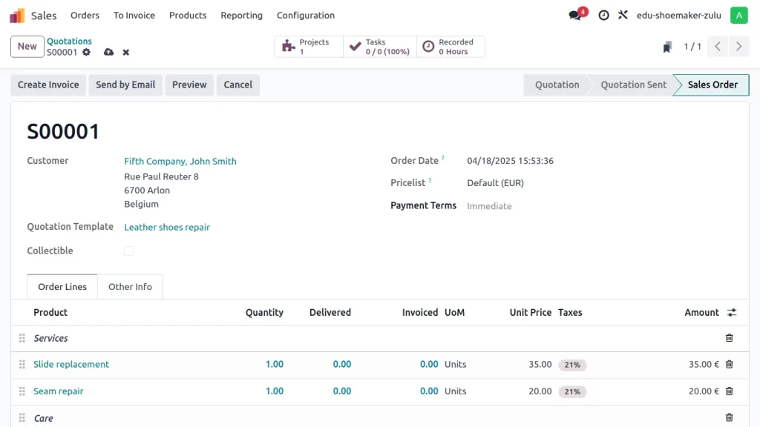760x427 pixels.
Task: Open the Configuration menu
Action: pos(305,16)
